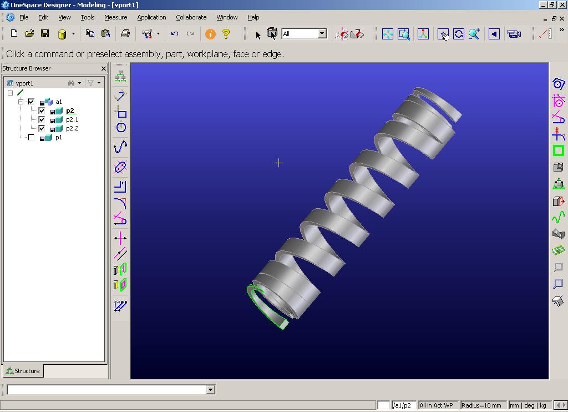This screenshot has width=568, height=412.
Task: Click the Undo arrow icon
Action: (175, 34)
